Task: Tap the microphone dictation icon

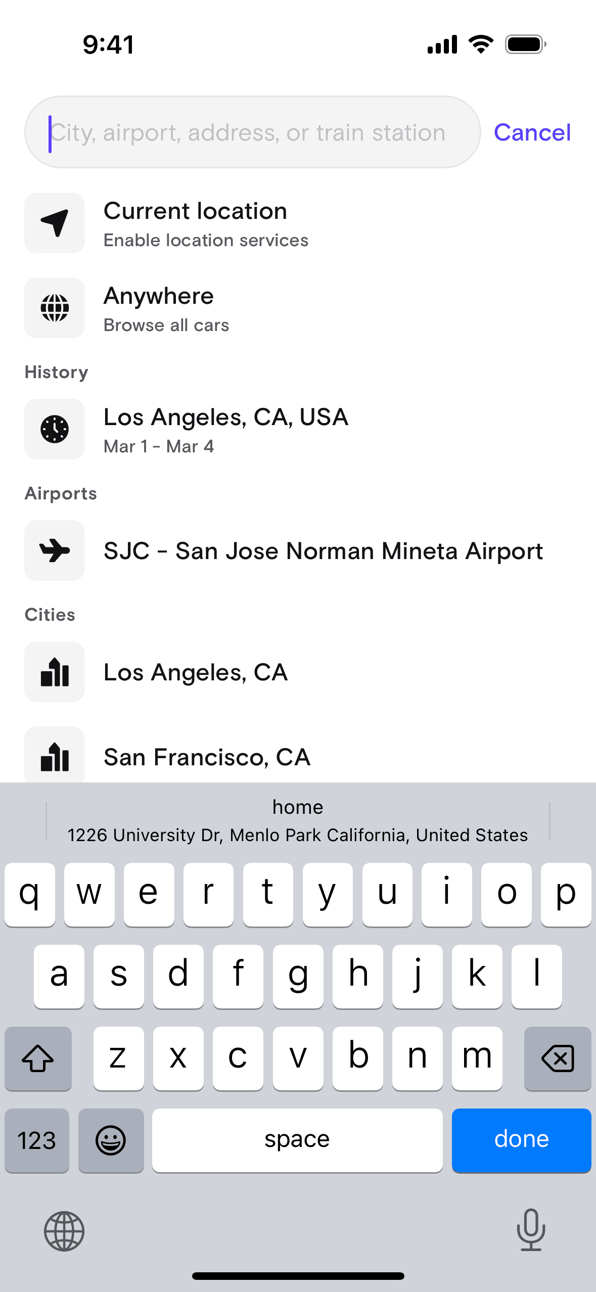Action: tap(531, 1230)
